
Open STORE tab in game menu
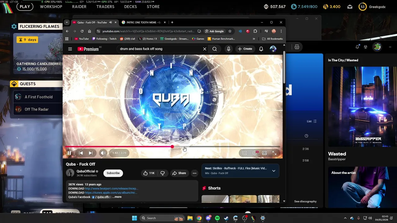[153, 7]
